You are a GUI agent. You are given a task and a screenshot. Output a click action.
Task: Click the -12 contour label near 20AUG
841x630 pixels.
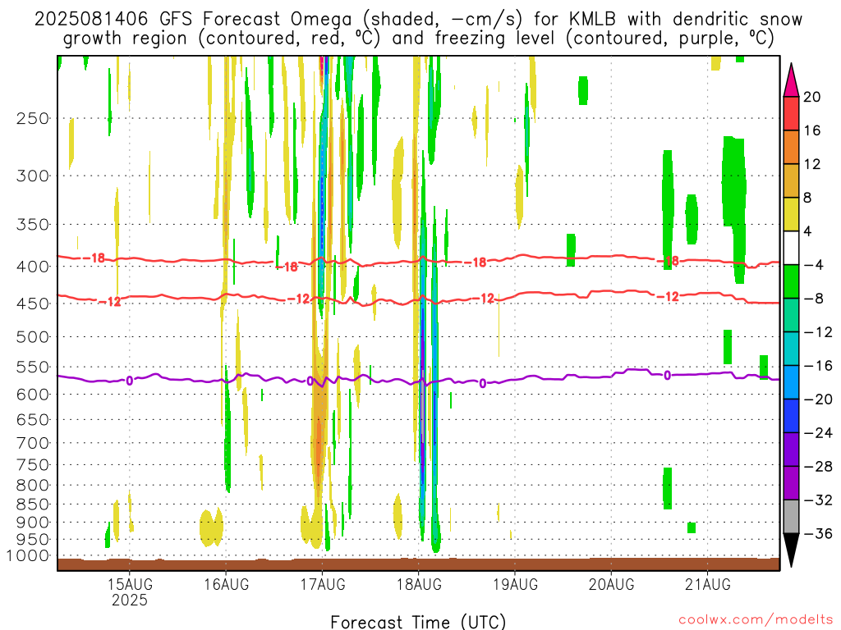(669, 296)
